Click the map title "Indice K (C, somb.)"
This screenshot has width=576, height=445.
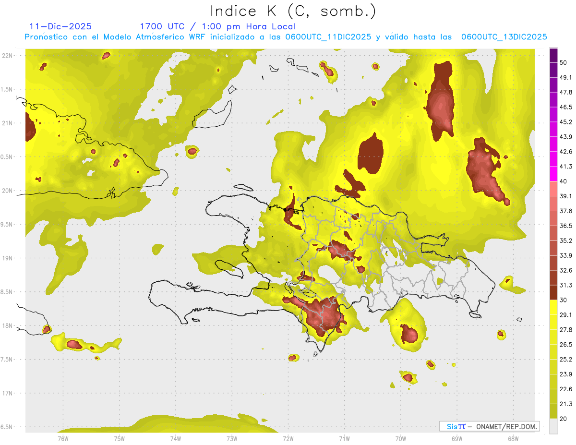[x=292, y=11]
